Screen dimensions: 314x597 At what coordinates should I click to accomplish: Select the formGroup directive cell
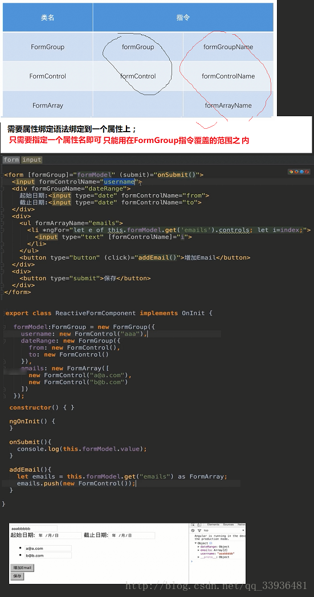(x=138, y=47)
